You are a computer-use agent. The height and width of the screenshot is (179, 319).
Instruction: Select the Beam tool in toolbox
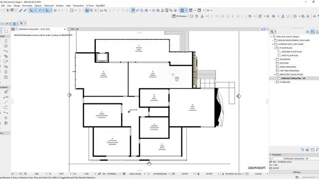point(6,51)
